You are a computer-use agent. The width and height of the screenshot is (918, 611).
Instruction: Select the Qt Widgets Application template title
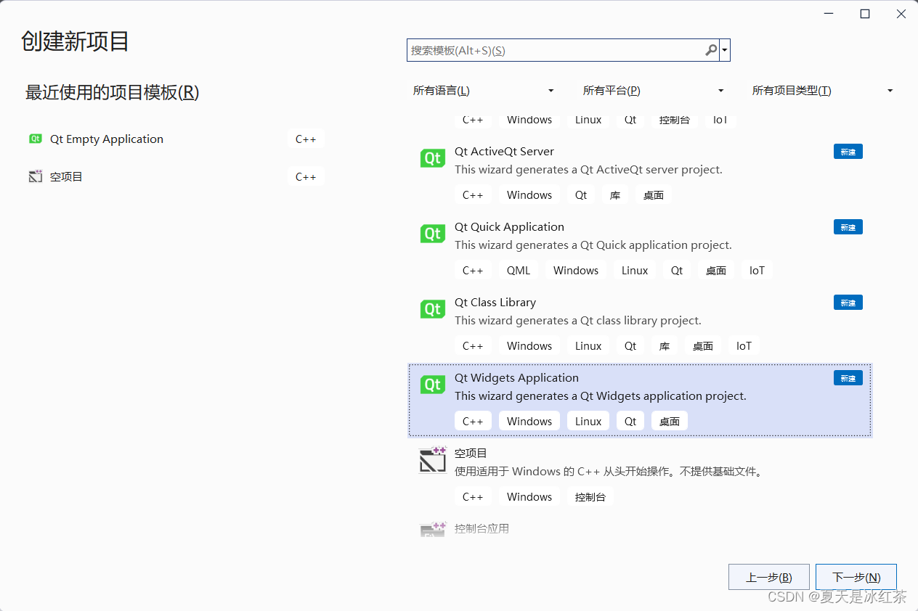516,377
